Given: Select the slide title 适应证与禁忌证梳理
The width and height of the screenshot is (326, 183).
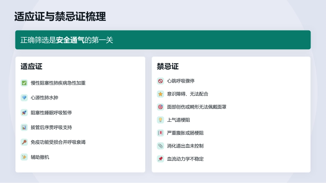Looking at the screenshot, I should click(x=60, y=16).
